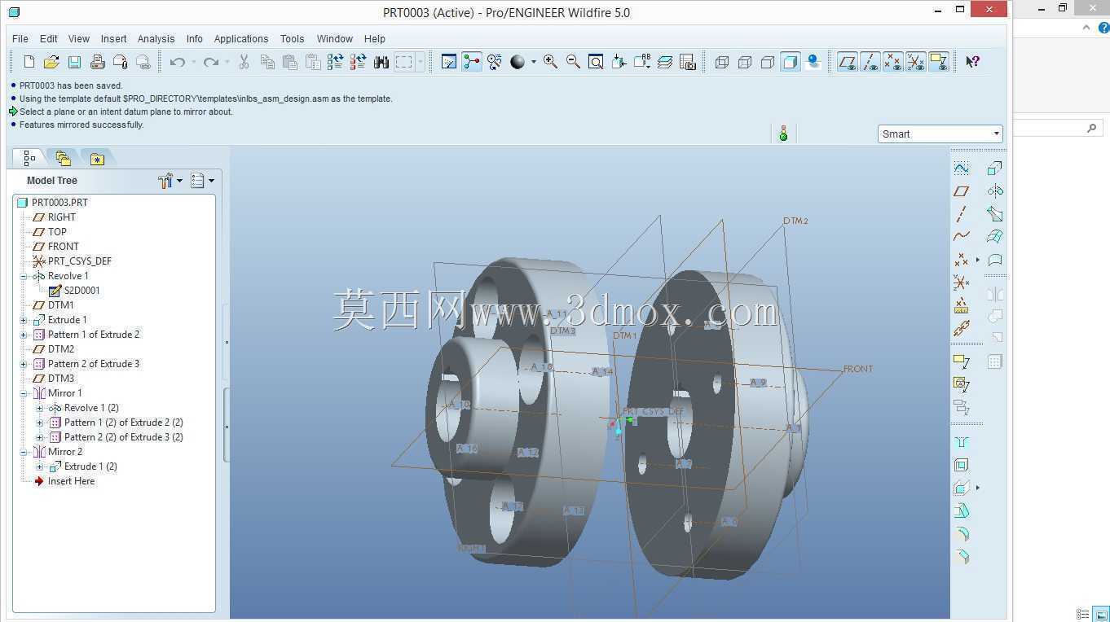This screenshot has width=1110, height=622.
Task: Switch to the Folder Browser tab
Action: tap(63, 158)
